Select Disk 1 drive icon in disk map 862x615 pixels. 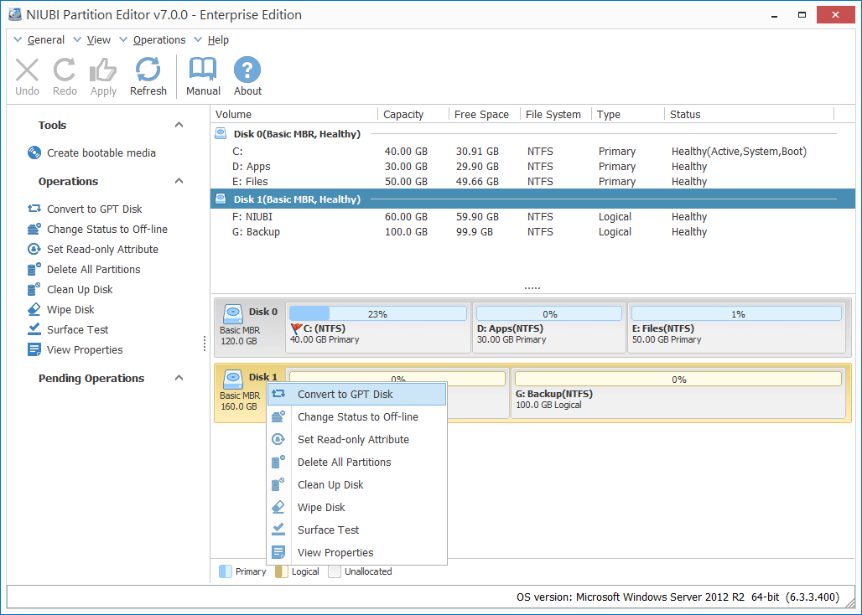pyautogui.click(x=233, y=380)
